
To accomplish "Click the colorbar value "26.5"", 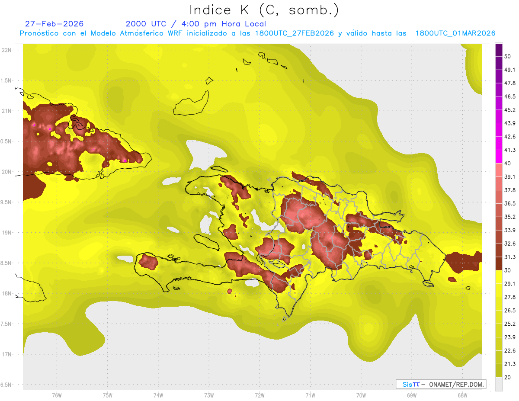I will point(510,311).
